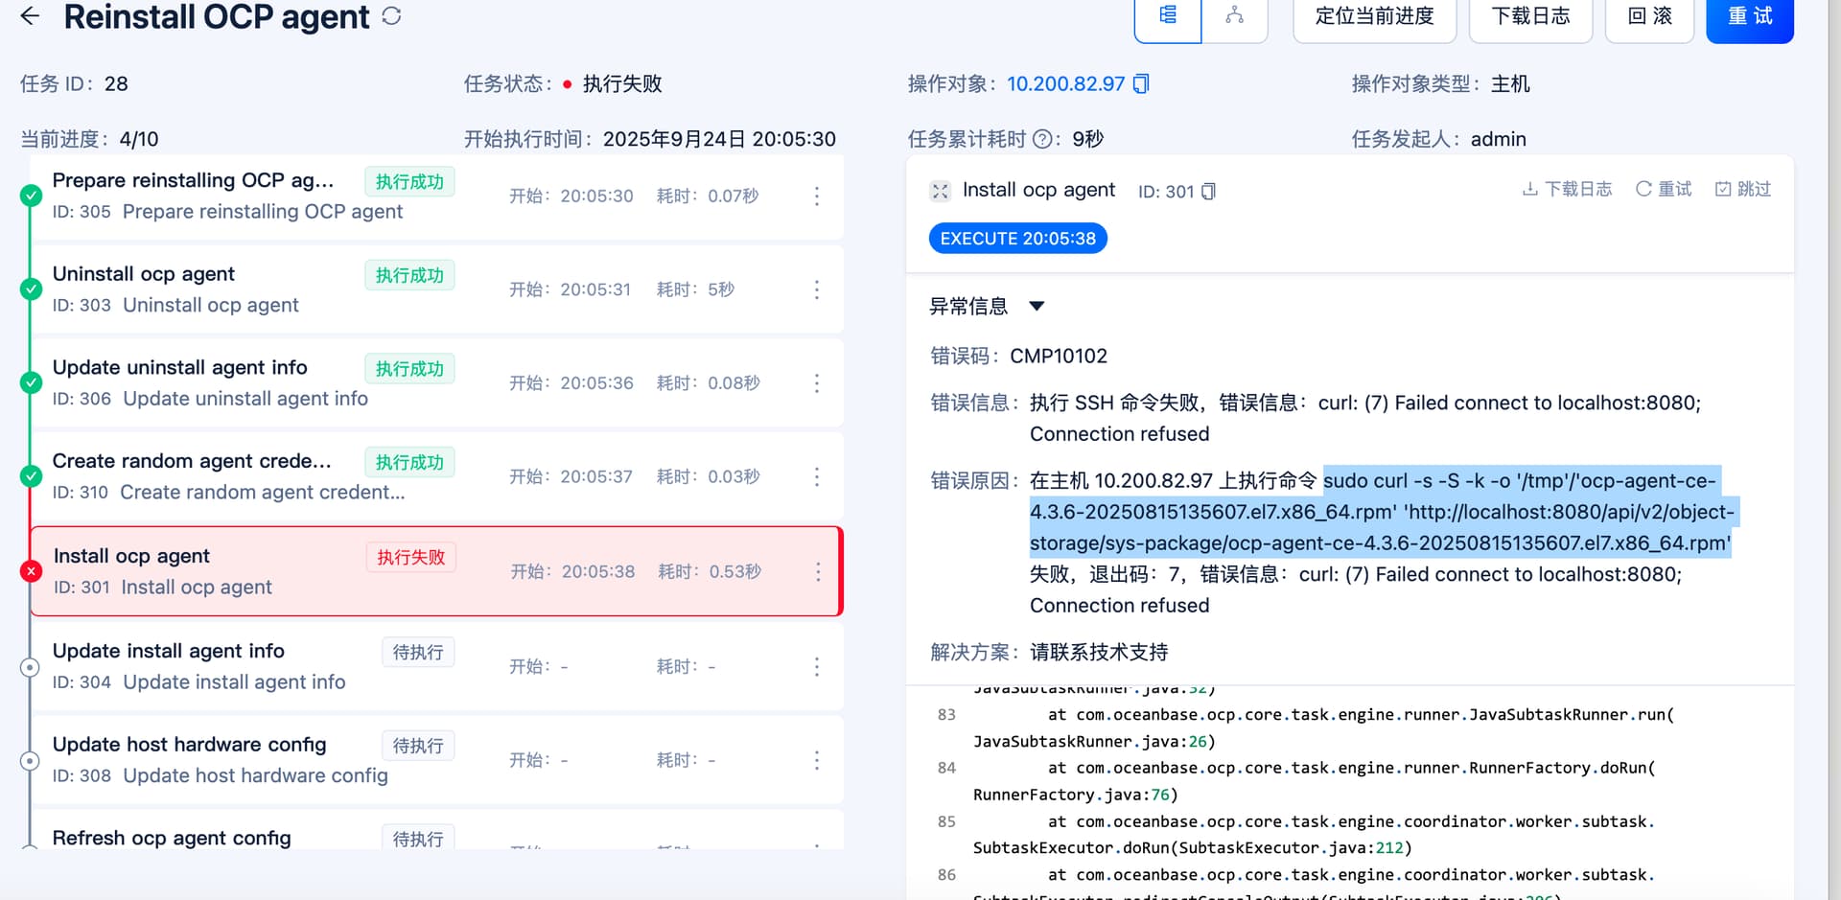Click log line 83 JavaSubtaskRunner.run
Screen dimensions: 1841x900
[1323, 728]
